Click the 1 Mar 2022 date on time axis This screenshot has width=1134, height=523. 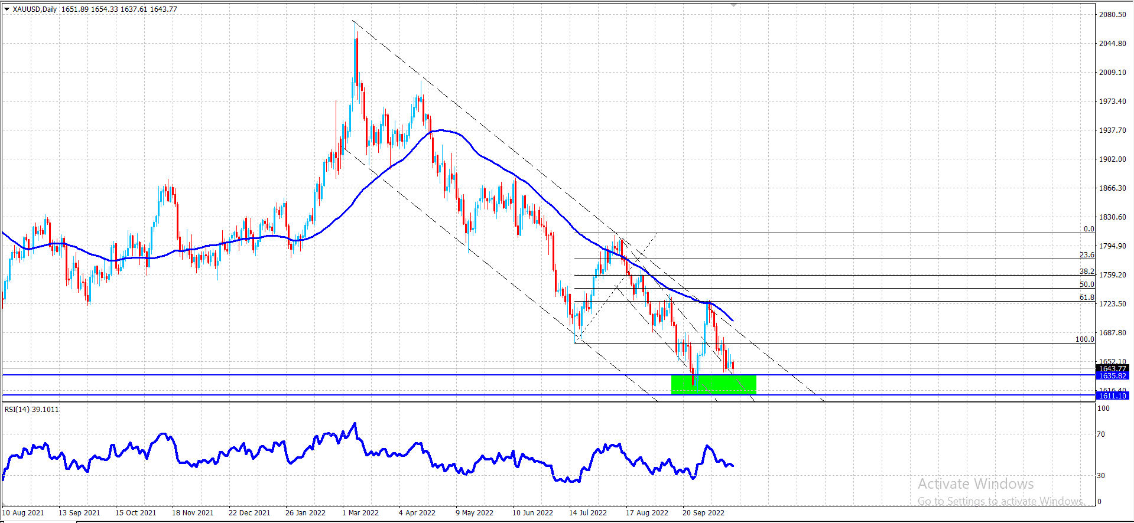[x=360, y=513]
